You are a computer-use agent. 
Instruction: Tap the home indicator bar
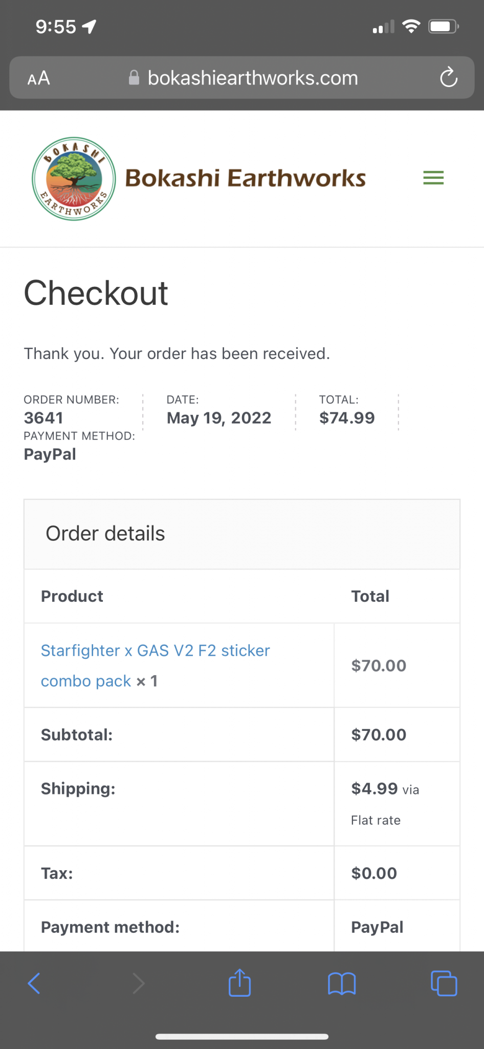pyautogui.click(x=242, y=1037)
